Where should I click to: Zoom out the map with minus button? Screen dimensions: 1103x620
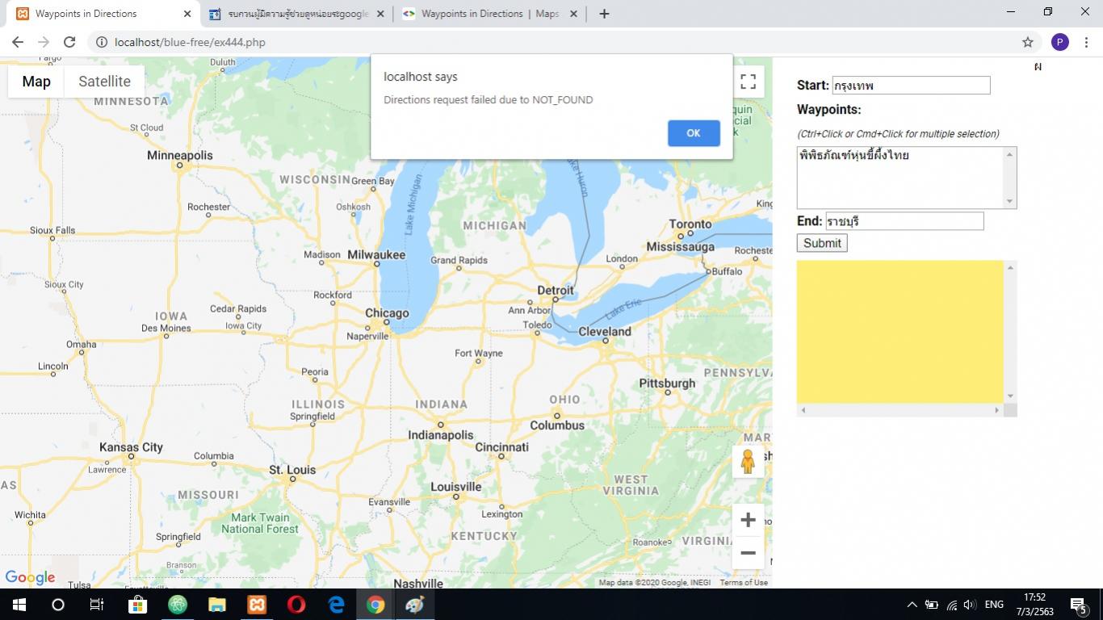coord(748,553)
